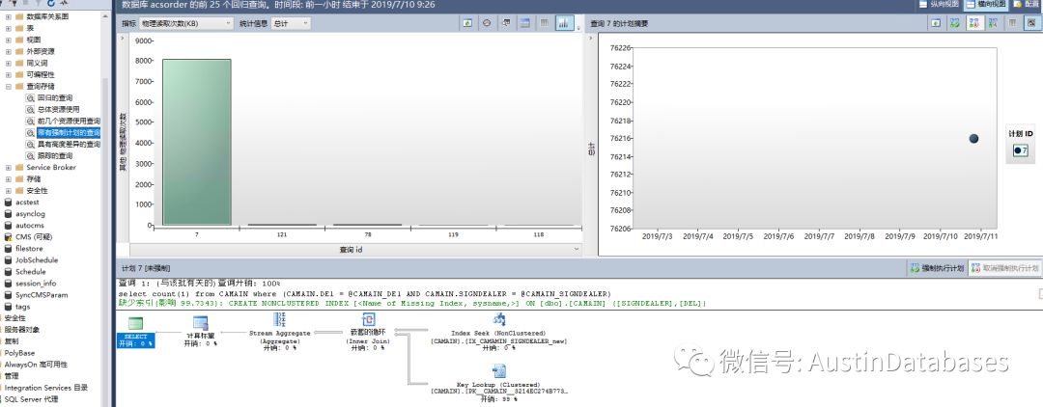
Task: Toggle plan ID 7 in the legend
Action: pos(1020,151)
